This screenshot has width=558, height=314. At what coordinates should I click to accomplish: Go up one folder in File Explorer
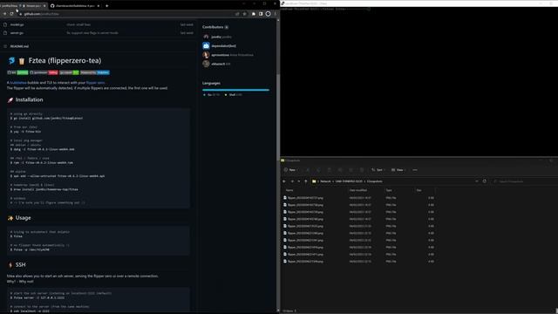[306, 181]
